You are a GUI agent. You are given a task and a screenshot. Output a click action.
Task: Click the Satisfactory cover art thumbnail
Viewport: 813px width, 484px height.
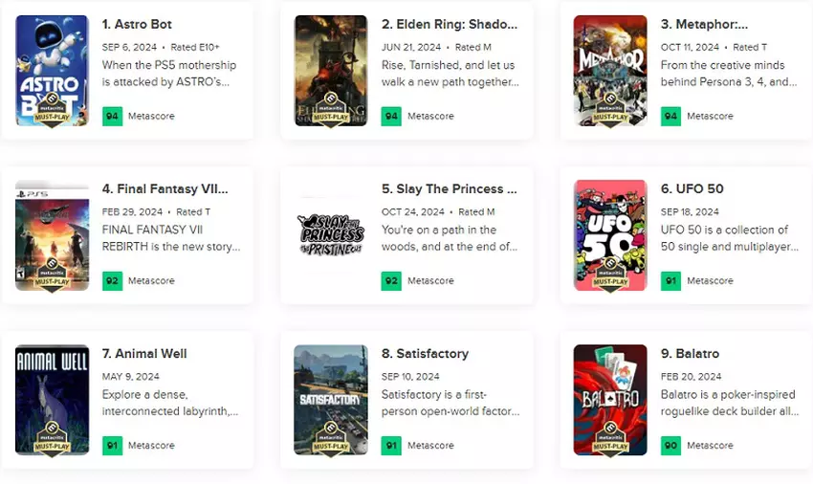(331, 400)
